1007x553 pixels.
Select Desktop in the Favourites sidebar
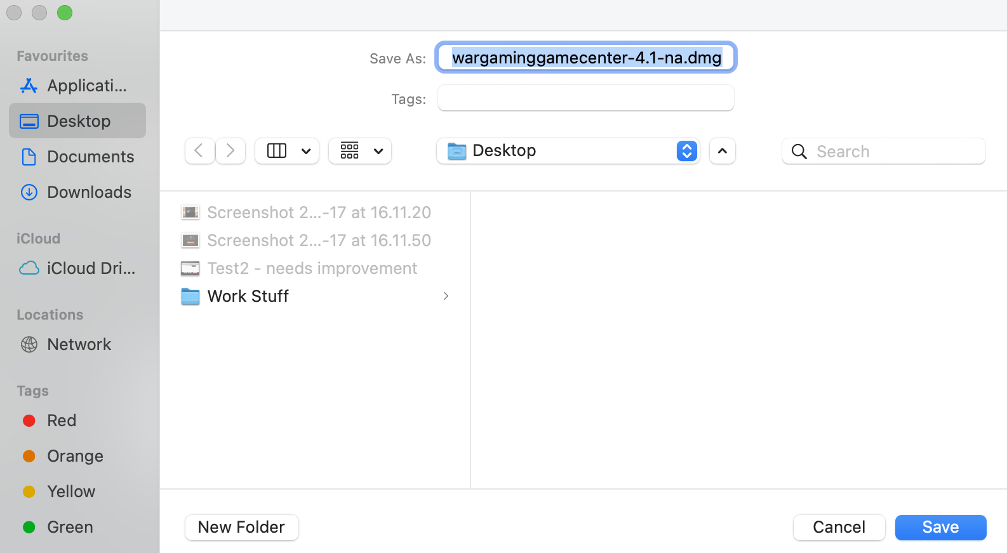(x=77, y=121)
